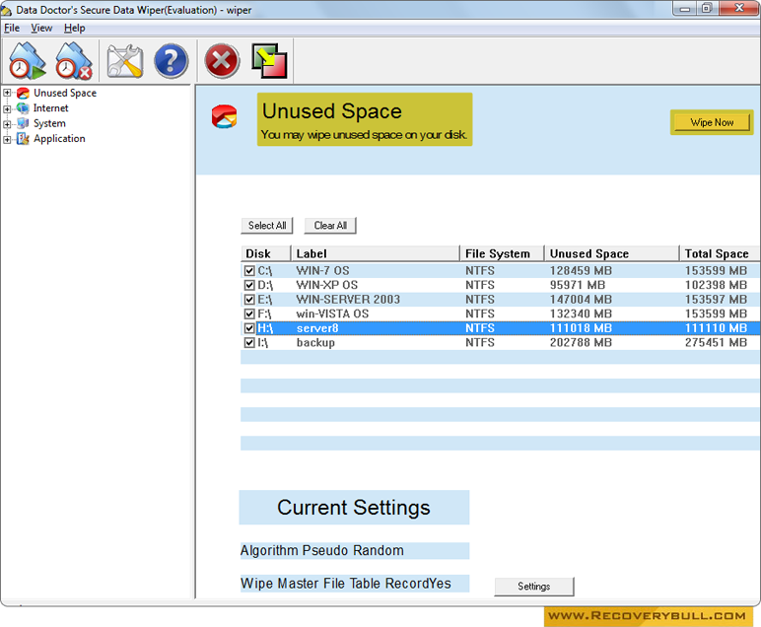761x627 pixels.
Task: Click the 95971 MB unused space value
Action: [578, 285]
